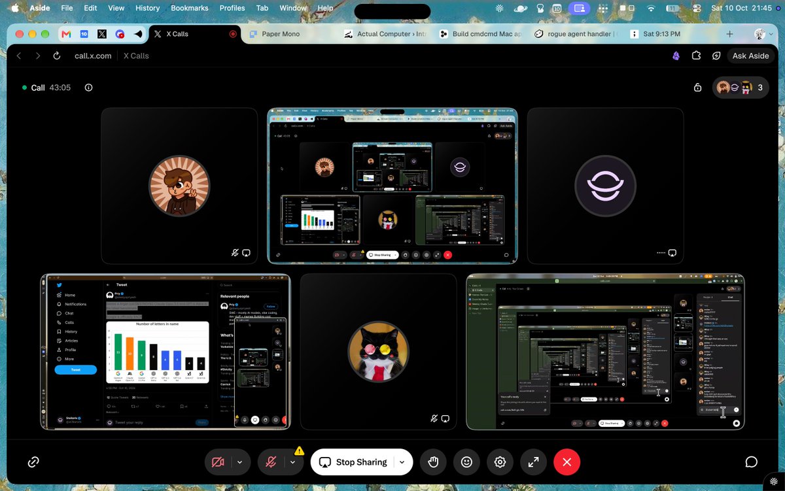
Task: Click the profile avatar in tab bar
Action: 760,34
